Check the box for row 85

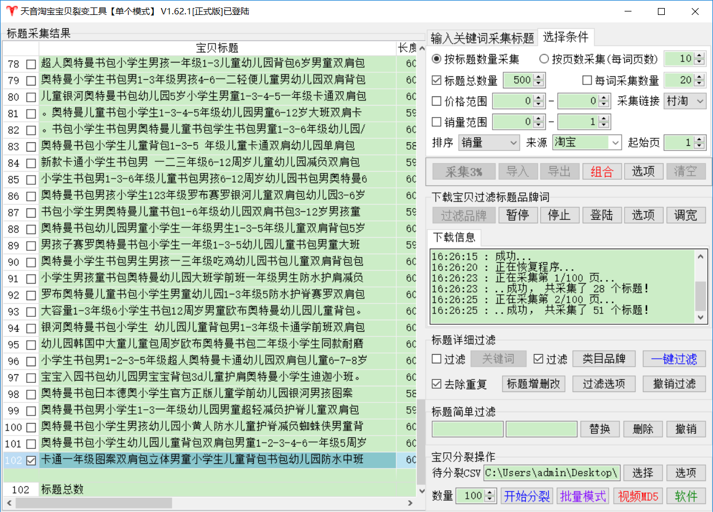30,180
